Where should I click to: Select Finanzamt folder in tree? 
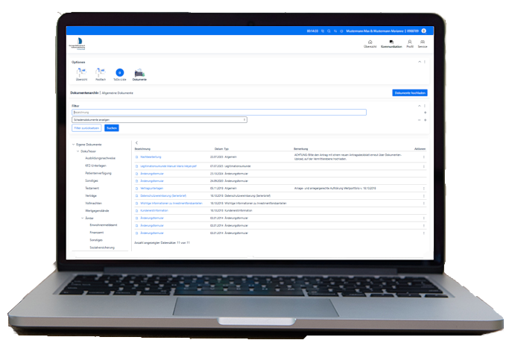pyautogui.click(x=97, y=233)
